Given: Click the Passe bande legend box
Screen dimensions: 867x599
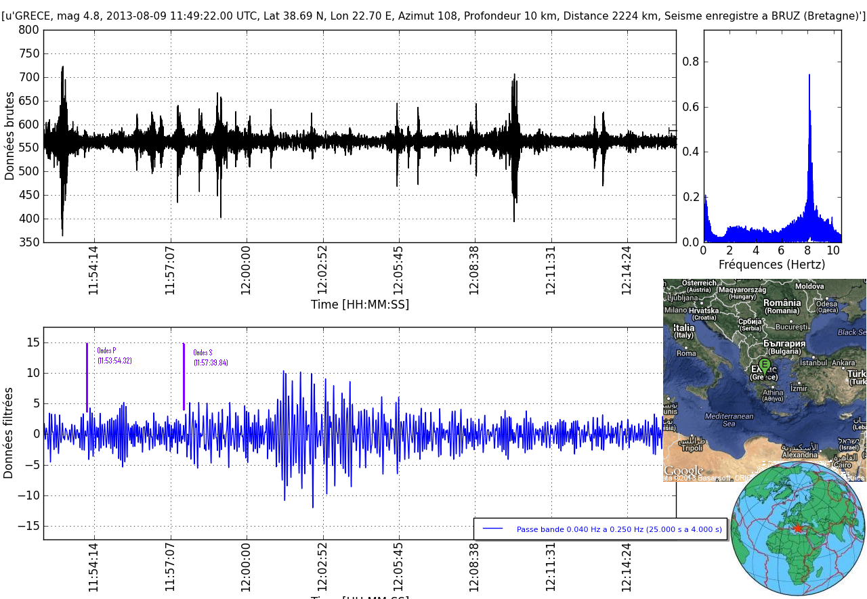Looking at the screenshot, I should pos(600,529).
